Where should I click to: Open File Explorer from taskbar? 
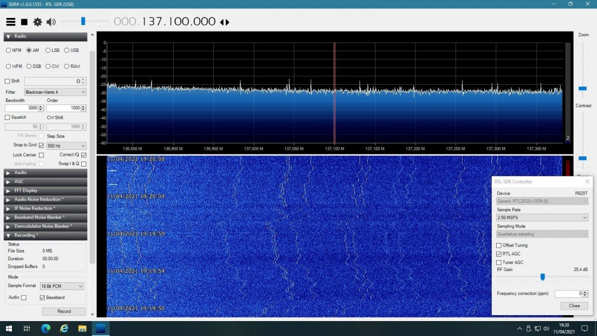tap(82, 328)
